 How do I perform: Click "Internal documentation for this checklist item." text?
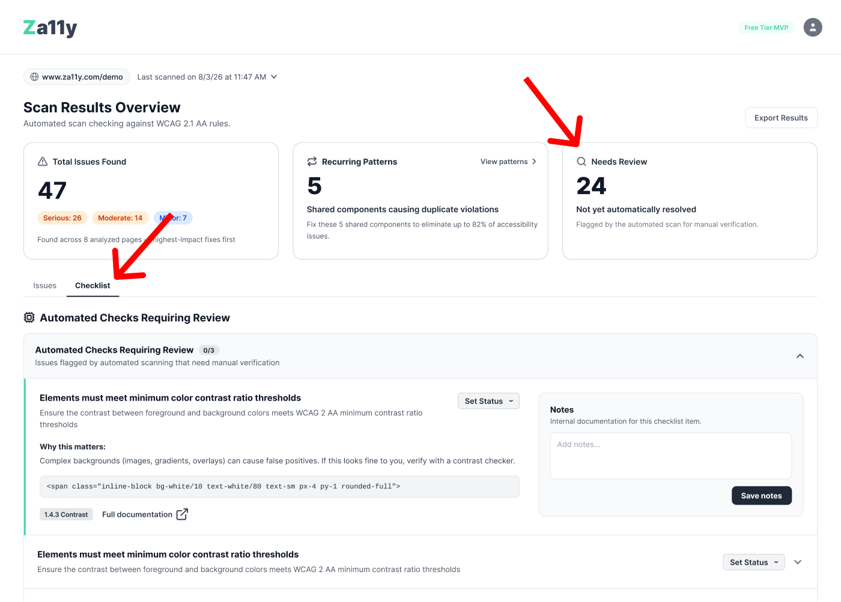coord(626,422)
